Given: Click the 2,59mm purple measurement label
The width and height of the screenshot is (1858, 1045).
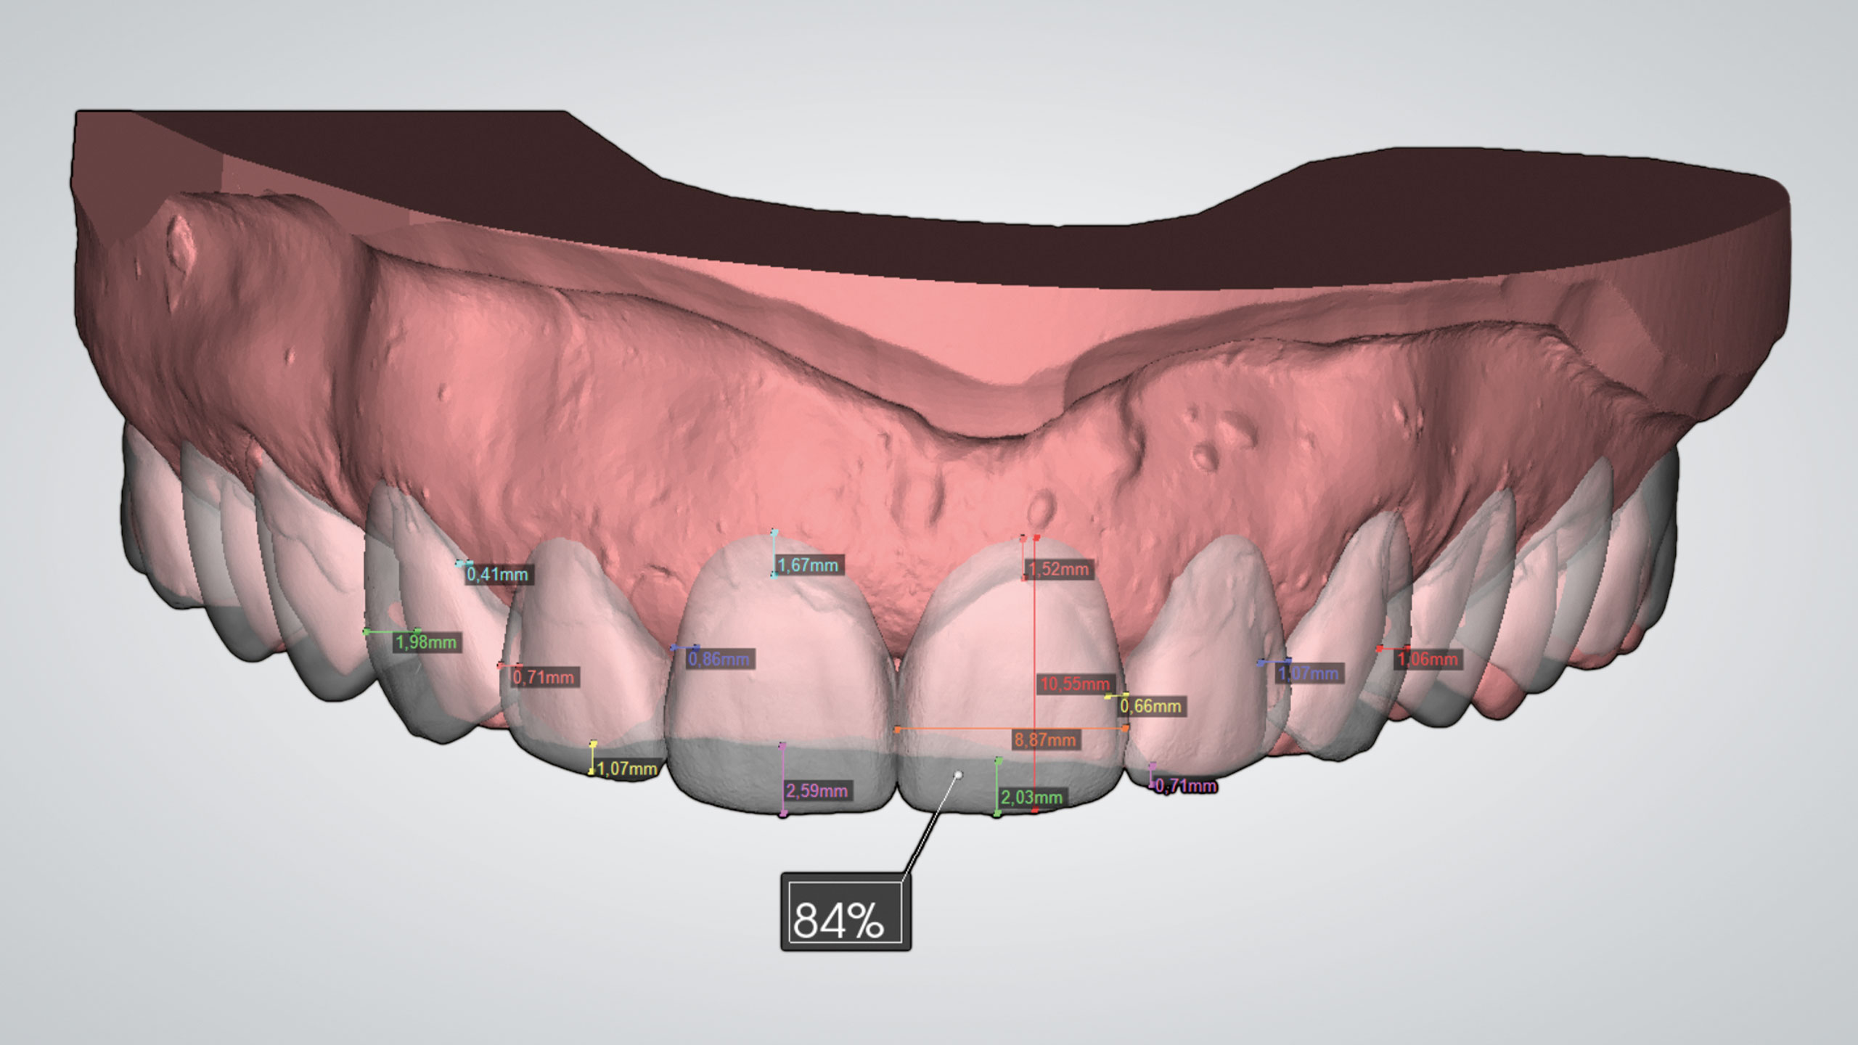Looking at the screenshot, I should click(x=817, y=790).
